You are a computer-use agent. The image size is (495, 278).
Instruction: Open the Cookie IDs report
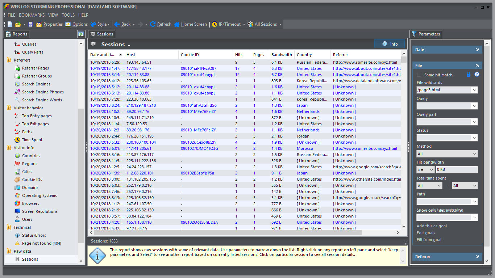[x=32, y=180]
